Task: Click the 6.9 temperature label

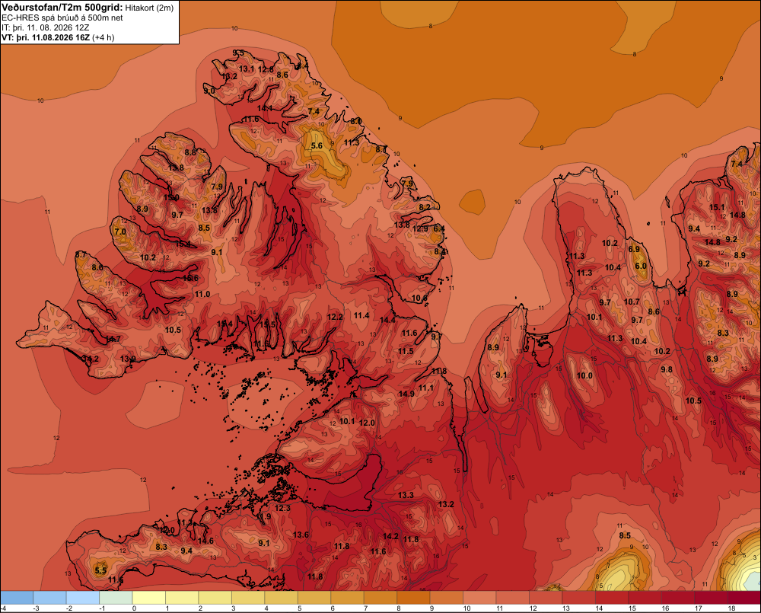Action: coord(634,250)
